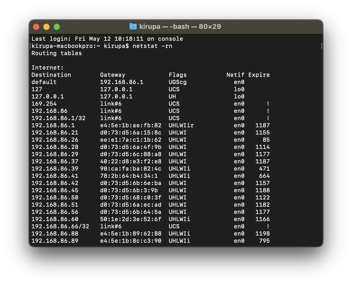Close the terminal window with the red button
This screenshot has height=285, width=352.
tap(36, 27)
